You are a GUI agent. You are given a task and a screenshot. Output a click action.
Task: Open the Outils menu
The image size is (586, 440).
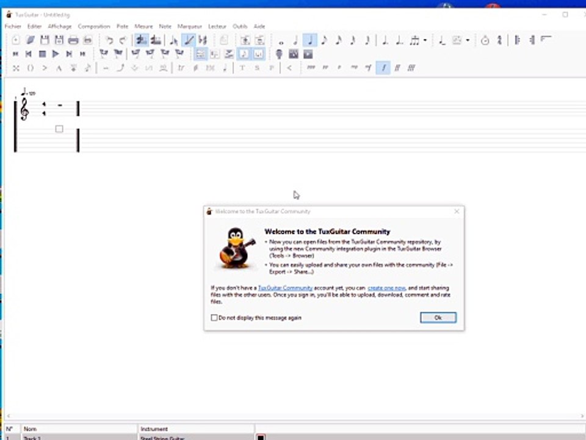coord(240,26)
